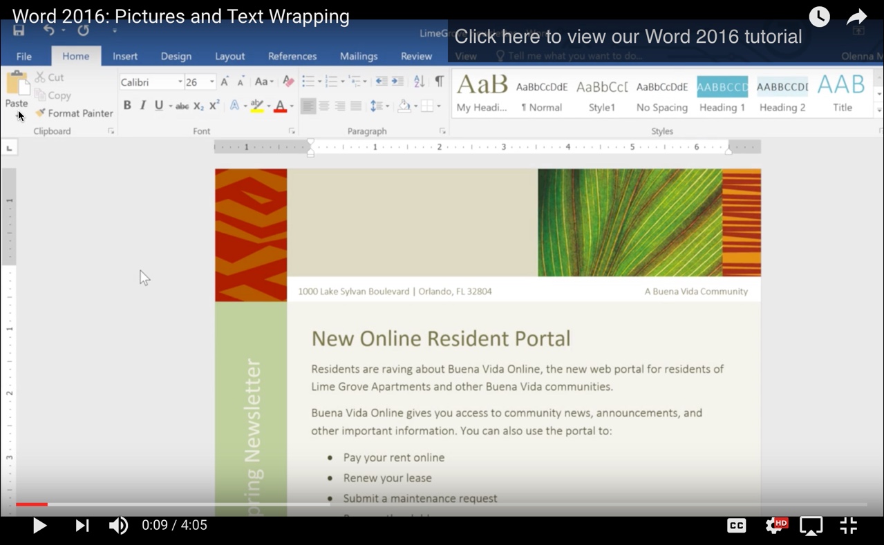Go to the Mailings tab
The image size is (884, 545).
(x=359, y=56)
